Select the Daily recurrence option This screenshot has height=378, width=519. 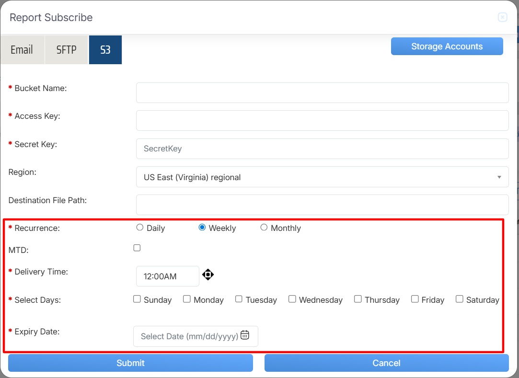(x=140, y=228)
